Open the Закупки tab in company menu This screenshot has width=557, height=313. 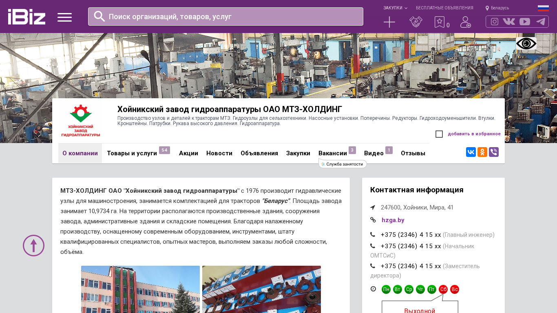[298, 153]
